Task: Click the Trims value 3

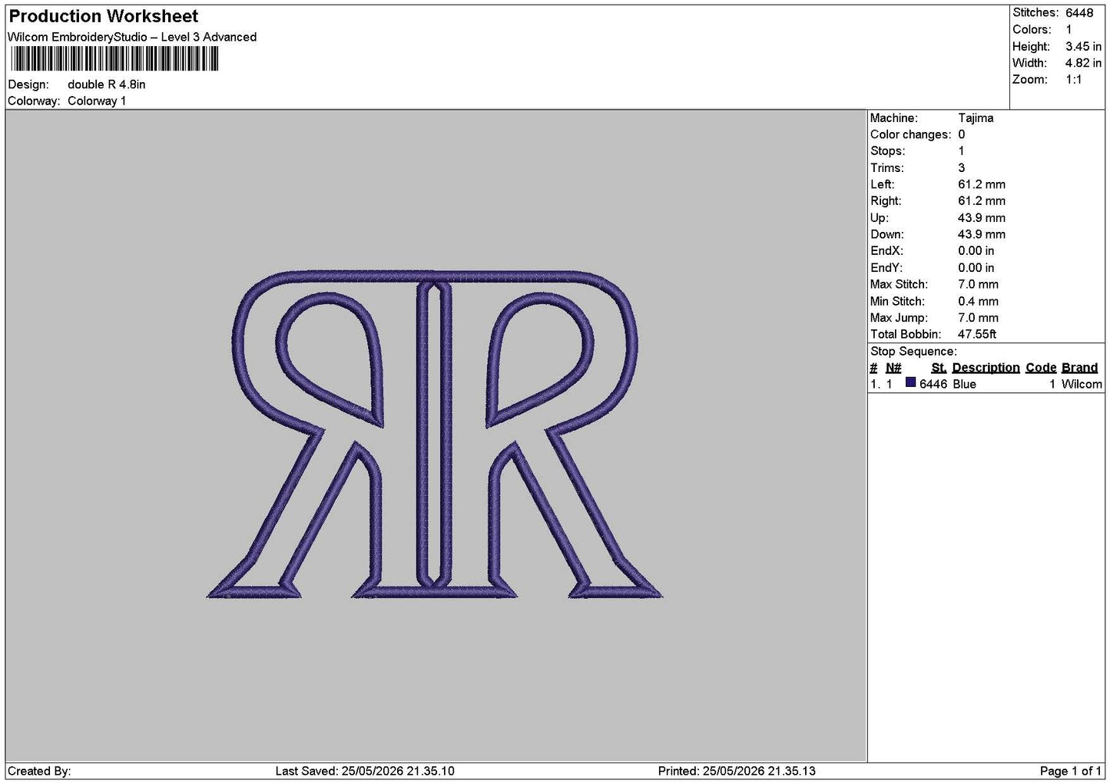Action: point(962,168)
